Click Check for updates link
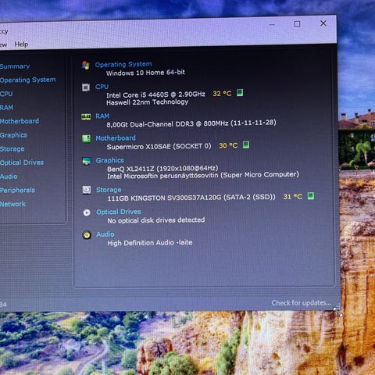 click(302, 303)
